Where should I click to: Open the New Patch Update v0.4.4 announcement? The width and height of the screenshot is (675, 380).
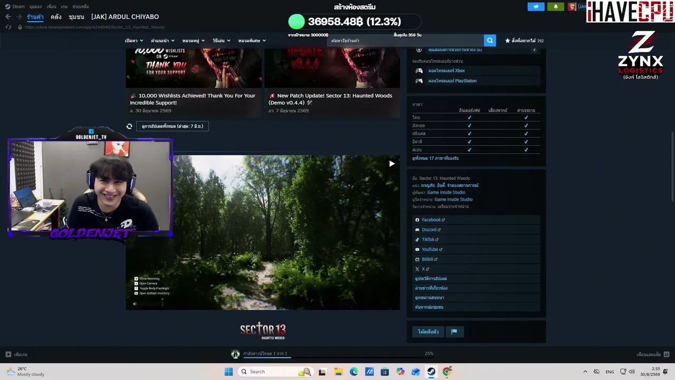click(332, 99)
